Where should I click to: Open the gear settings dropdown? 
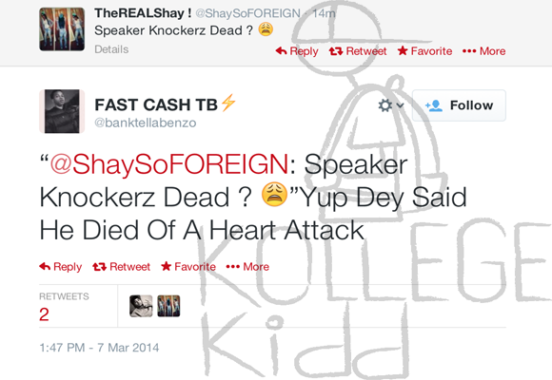[390, 105]
